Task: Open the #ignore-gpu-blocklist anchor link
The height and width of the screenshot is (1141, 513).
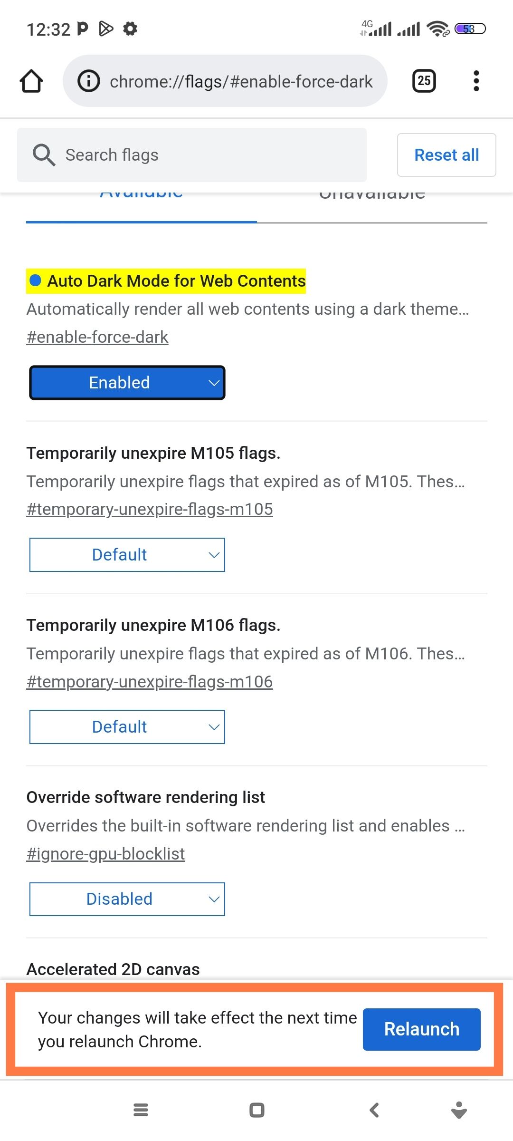Action: click(x=105, y=854)
